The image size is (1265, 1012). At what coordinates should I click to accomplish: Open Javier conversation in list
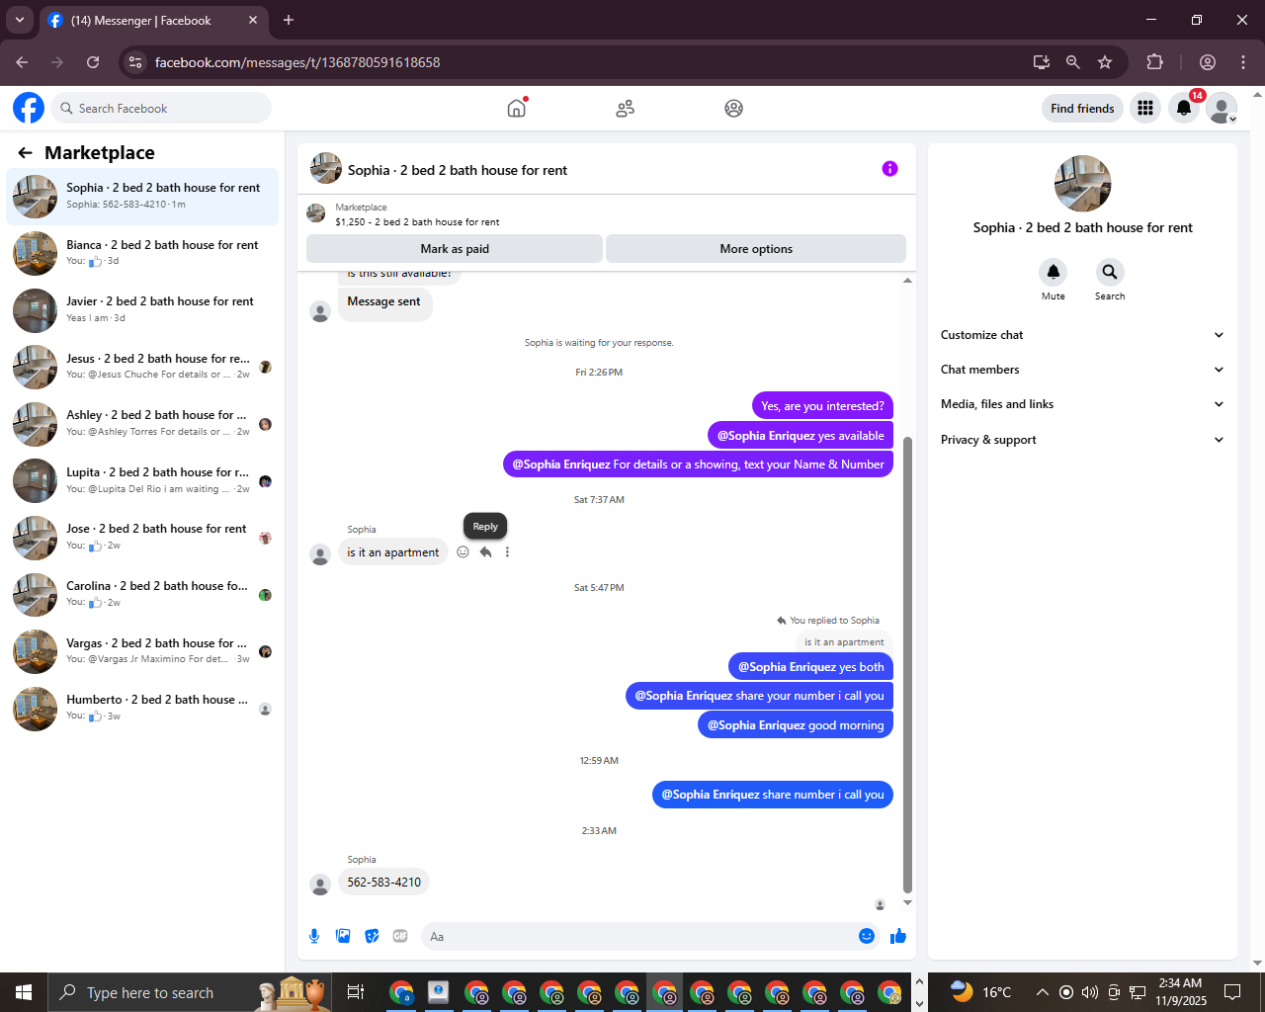click(142, 310)
